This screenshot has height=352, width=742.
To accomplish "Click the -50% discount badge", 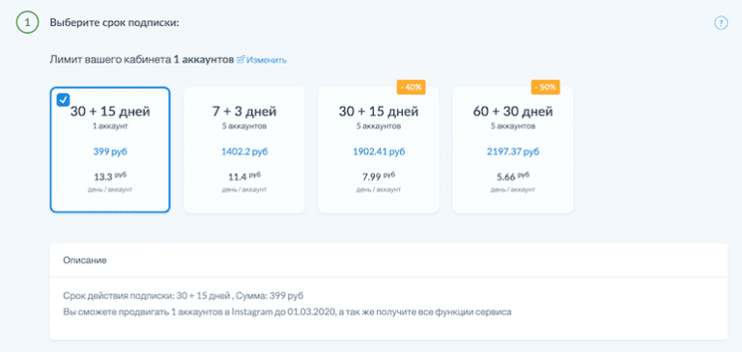I will (546, 88).
